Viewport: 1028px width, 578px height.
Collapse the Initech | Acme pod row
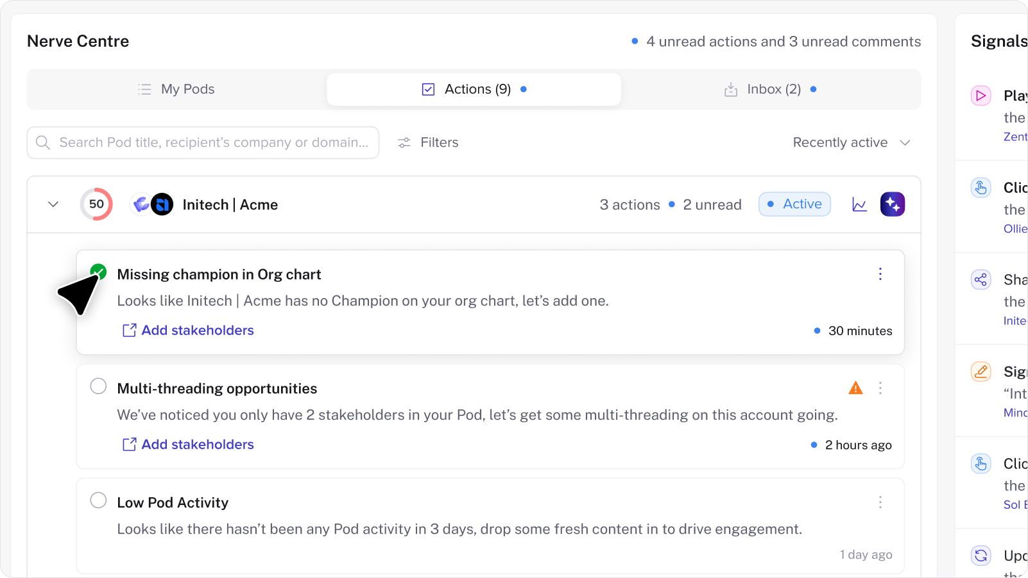53,204
